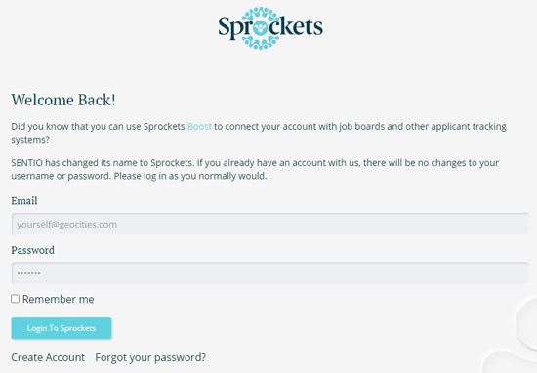537x373 pixels.
Task: Click the Welcome Back! heading
Action: [63, 100]
